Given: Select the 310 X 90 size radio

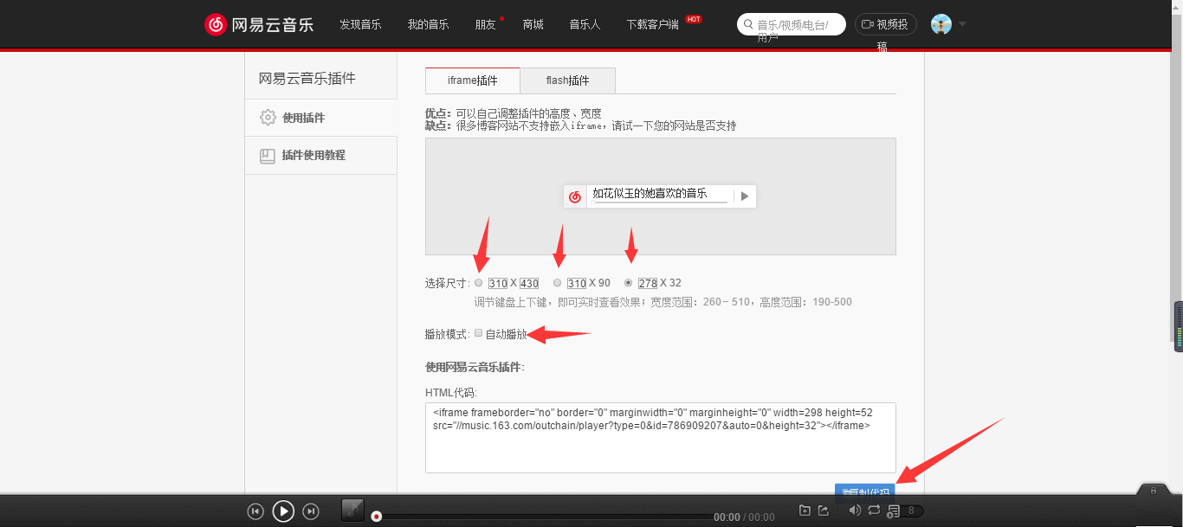Looking at the screenshot, I should point(557,283).
